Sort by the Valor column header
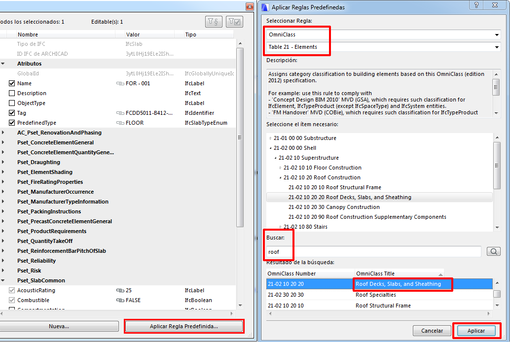510x342 pixels. (x=149, y=34)
